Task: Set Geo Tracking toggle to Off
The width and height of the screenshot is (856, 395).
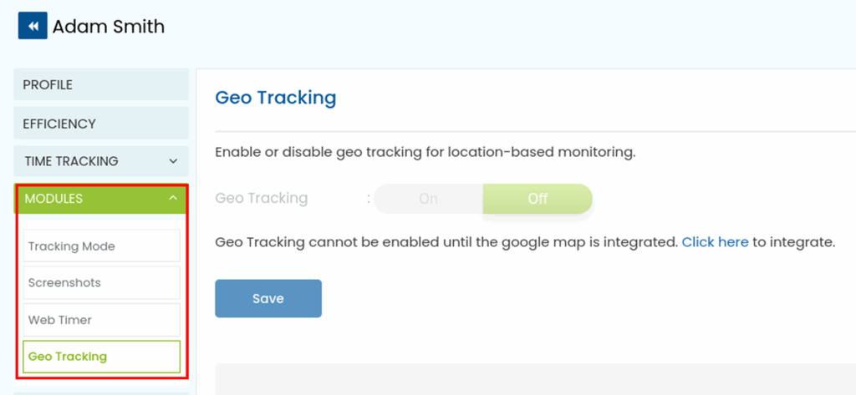Action: coord(538,199)
